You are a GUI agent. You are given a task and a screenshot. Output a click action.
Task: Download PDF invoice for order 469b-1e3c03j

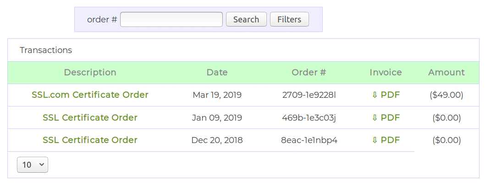(x=386, y=117)
